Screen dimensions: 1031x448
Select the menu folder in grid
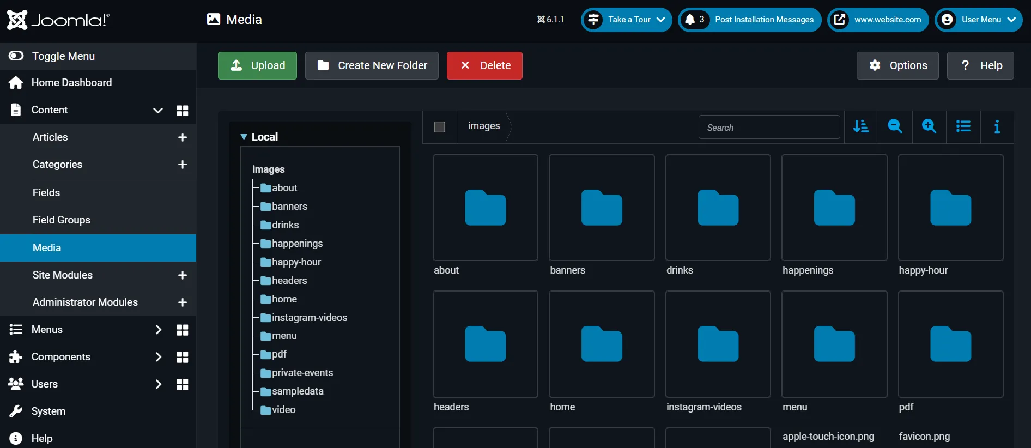pyautogui.click(x=834, y=344)
